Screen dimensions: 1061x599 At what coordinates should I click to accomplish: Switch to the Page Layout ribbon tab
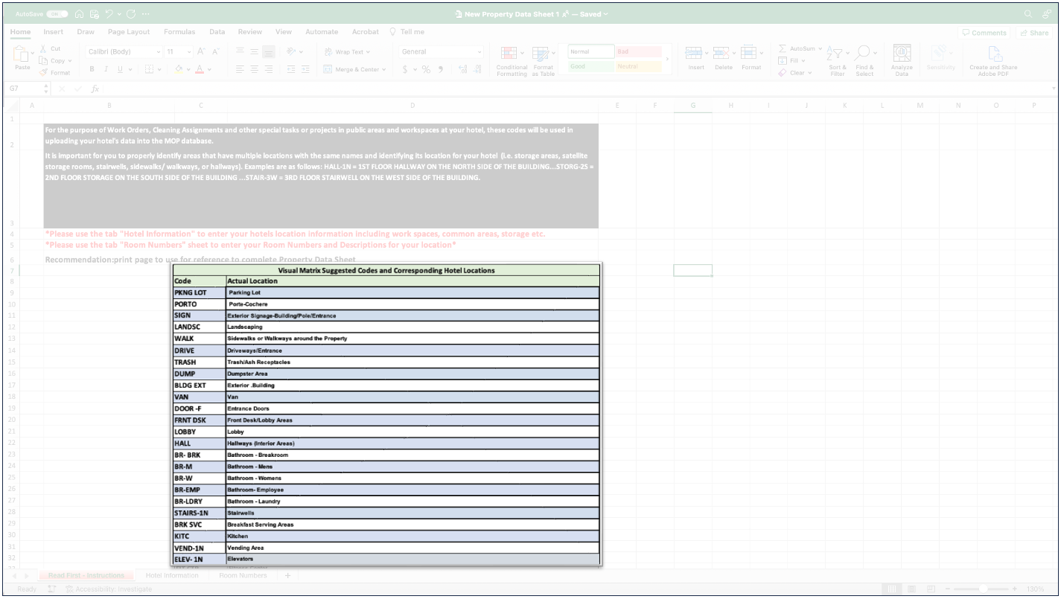point(129,32)
